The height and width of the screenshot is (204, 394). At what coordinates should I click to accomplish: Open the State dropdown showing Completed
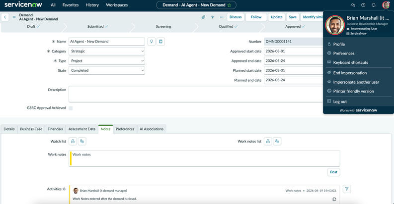click(x=107, y=70)
